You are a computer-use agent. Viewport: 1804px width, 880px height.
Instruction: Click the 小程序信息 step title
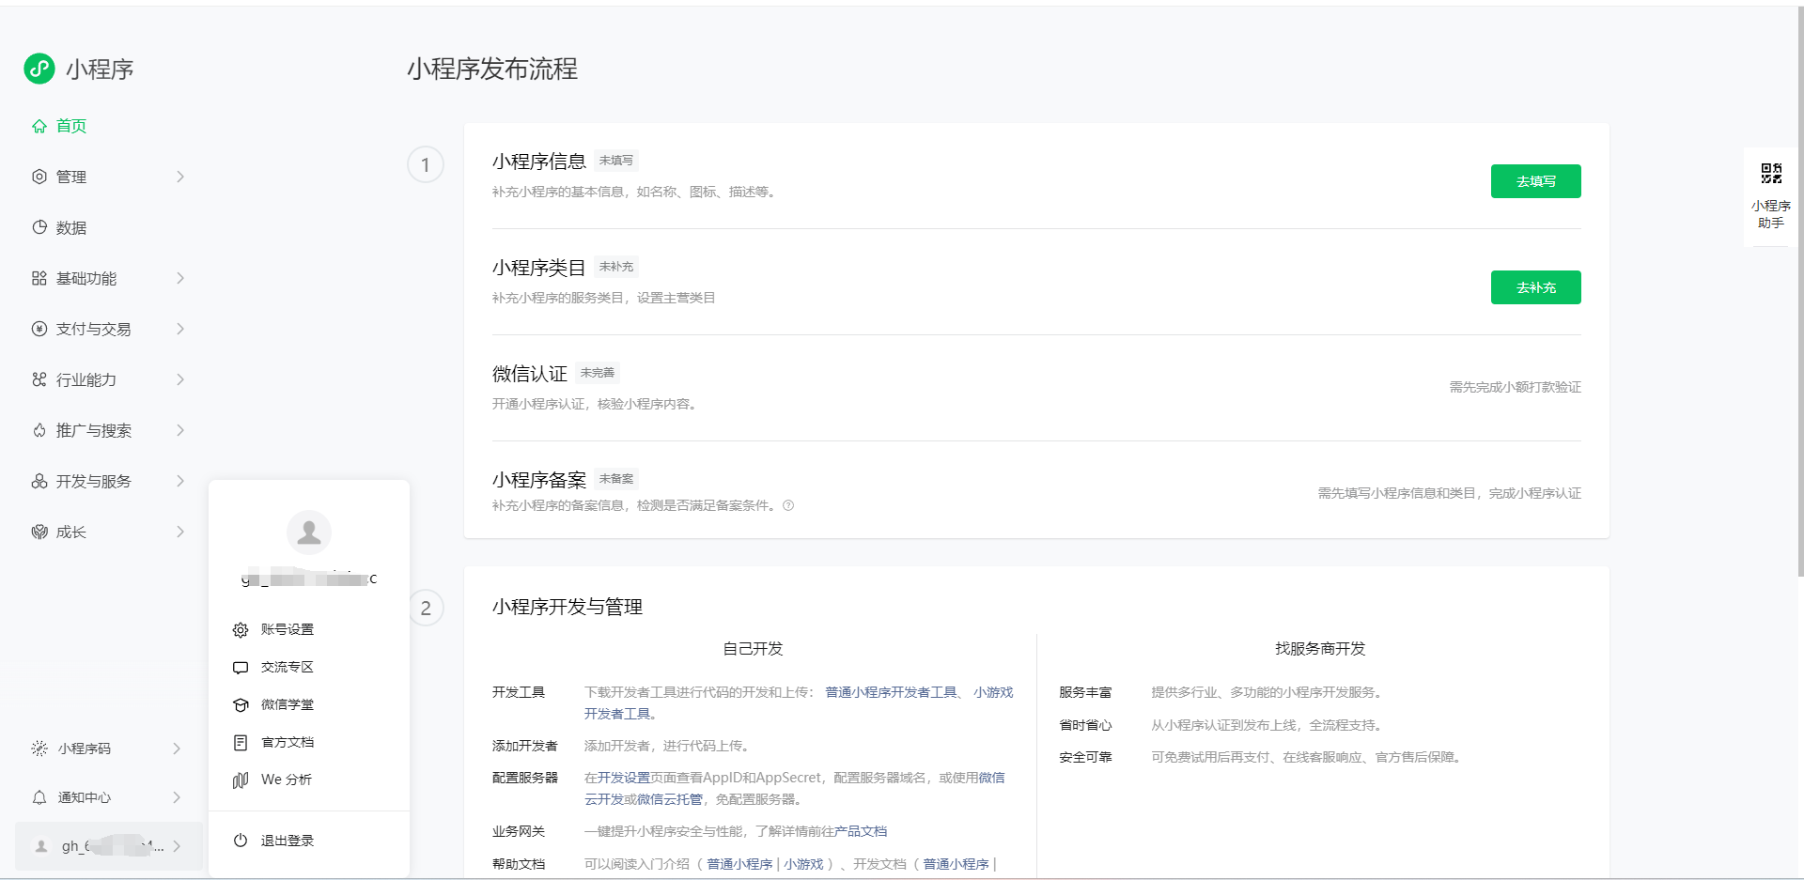pyautogui.click(x=539, y=162)
